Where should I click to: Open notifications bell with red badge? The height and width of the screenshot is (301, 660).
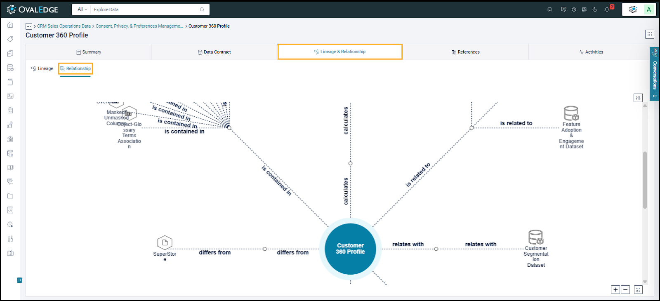pyautogui.click(x=607, y=9)
